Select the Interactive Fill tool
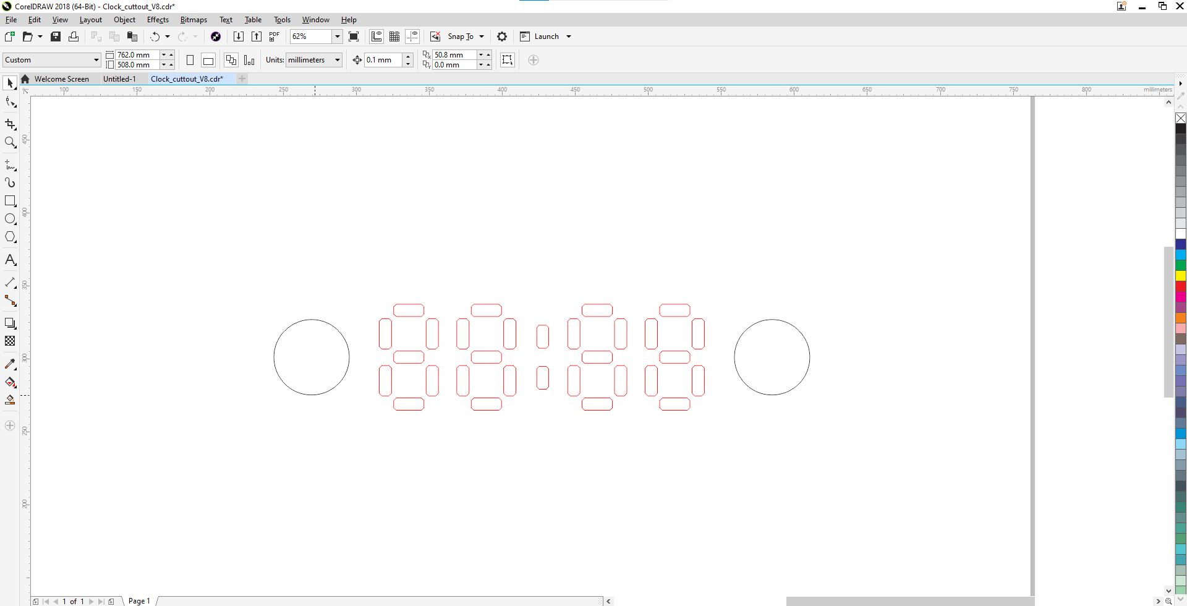The image size is (1187, 606). click(10, 382)
